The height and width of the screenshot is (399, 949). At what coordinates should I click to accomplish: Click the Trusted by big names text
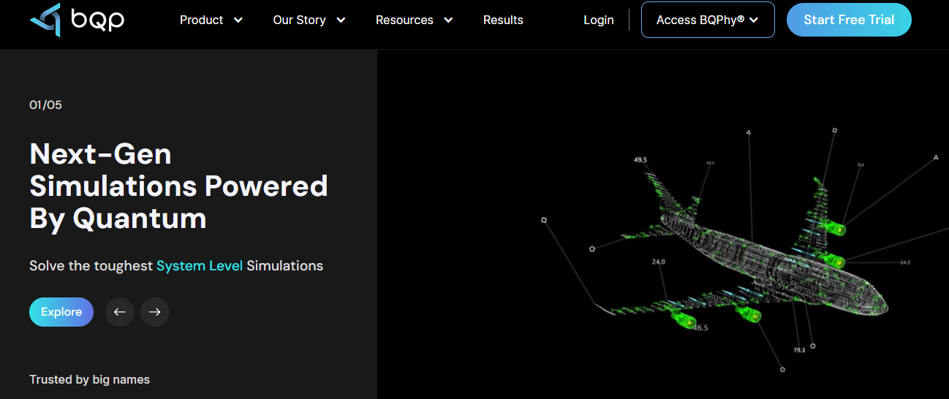point(89,379)
